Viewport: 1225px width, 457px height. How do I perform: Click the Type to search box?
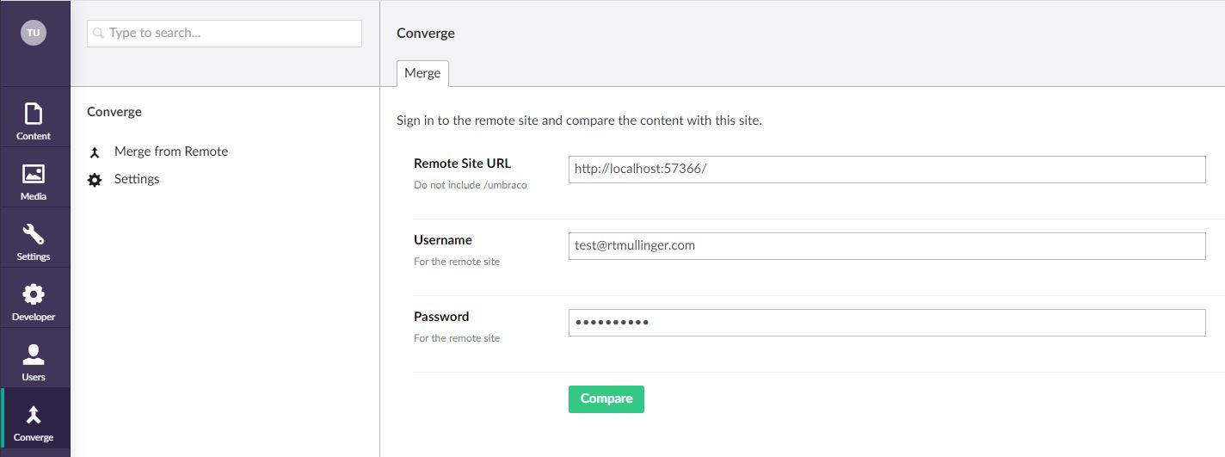225,34
